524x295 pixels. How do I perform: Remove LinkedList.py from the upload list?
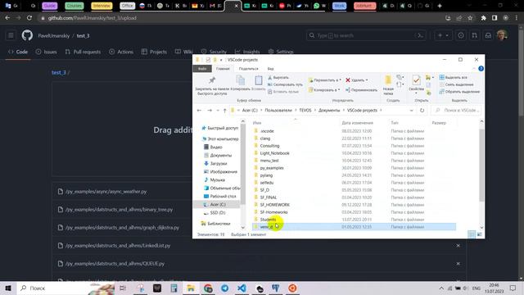click(458, 246)
